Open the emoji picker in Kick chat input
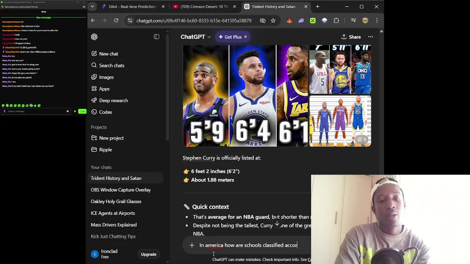 (68, 111)
